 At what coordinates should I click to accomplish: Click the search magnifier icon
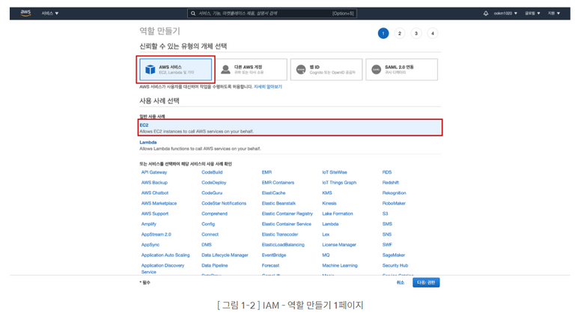193,13
